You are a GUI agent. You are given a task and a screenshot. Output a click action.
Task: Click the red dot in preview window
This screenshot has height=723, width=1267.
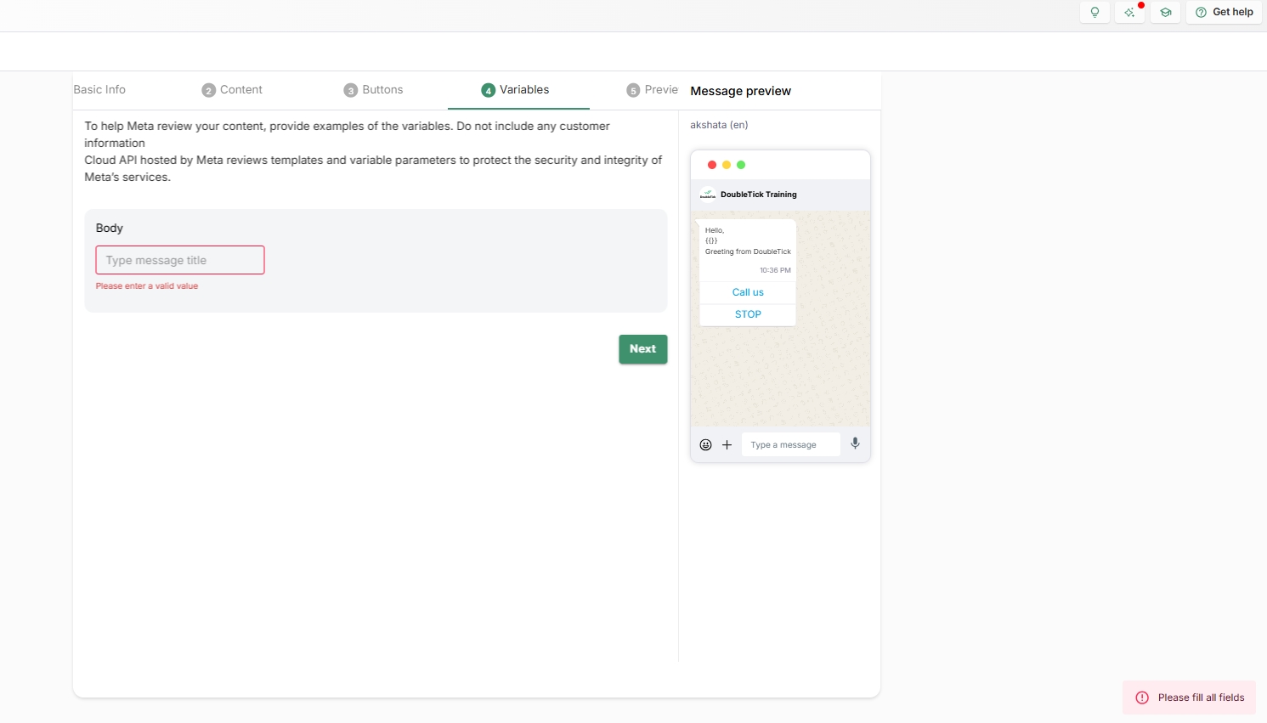point(712,165)
